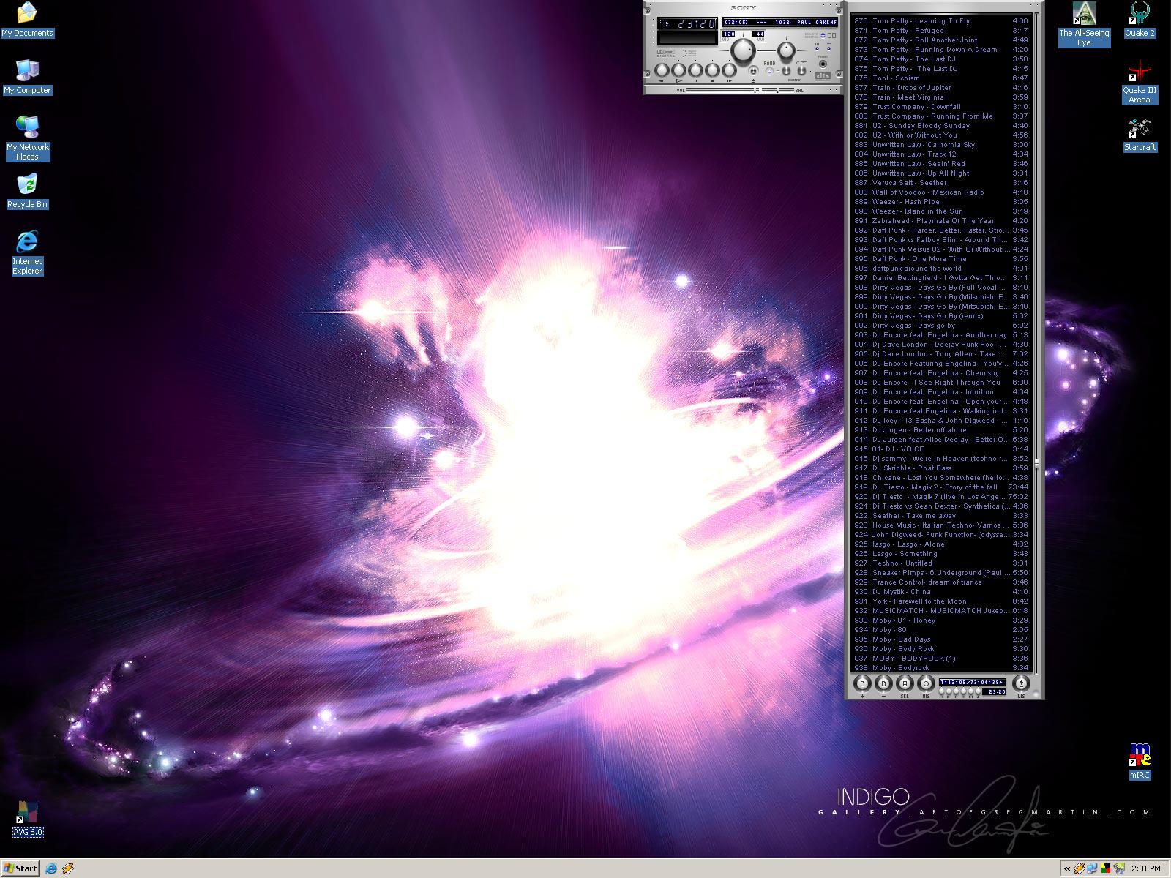Click the playlist mini stop button
The height and width of the screenshot is (878, 1171).
click(963, 691)
